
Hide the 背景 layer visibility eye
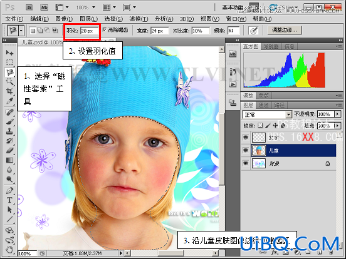[245, 163]
